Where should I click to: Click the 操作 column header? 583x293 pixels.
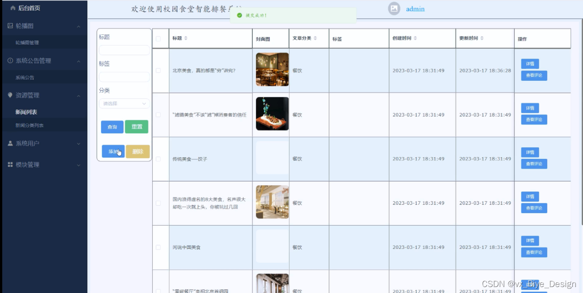click(522, 39)
